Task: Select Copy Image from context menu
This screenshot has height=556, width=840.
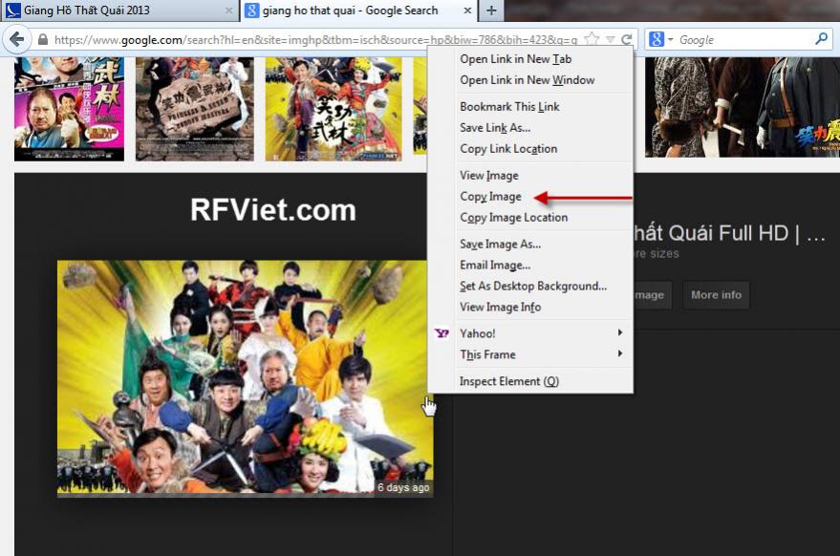Action: pos(490,197)
